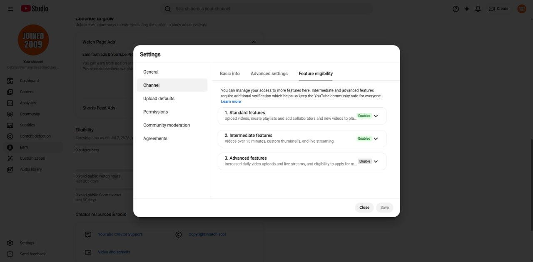Open the account avatar in top right
This screenshot has width=533, height=262.
pyautogui.click(x=522, y=9)
